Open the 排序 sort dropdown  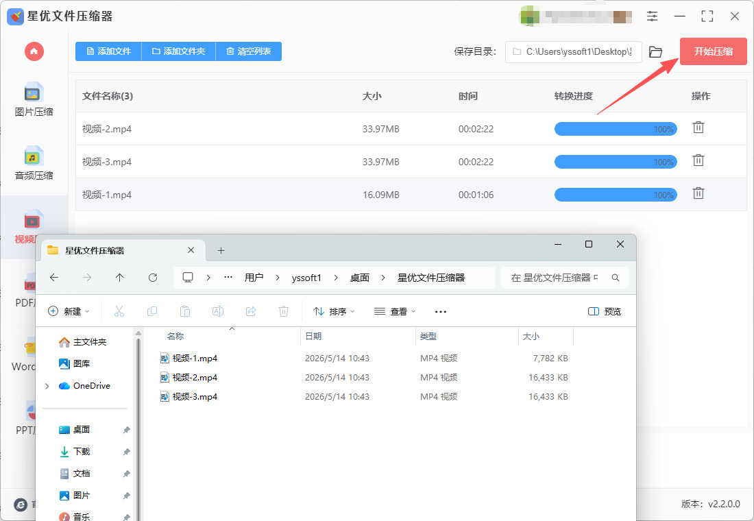pyautogui.click(x=334, y=311)
